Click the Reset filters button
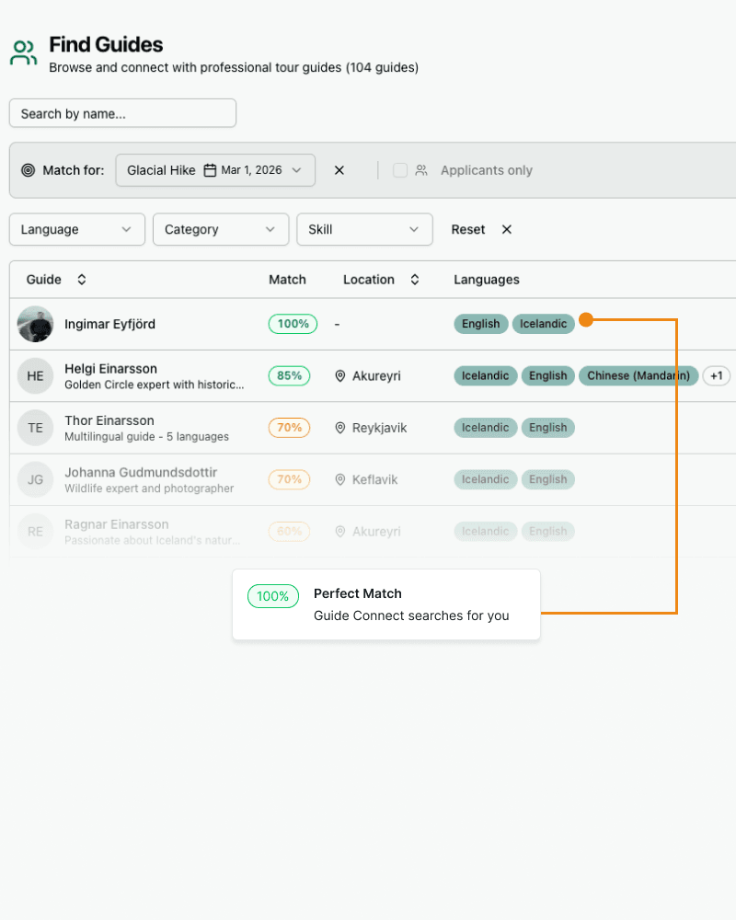 coord(467,229)
